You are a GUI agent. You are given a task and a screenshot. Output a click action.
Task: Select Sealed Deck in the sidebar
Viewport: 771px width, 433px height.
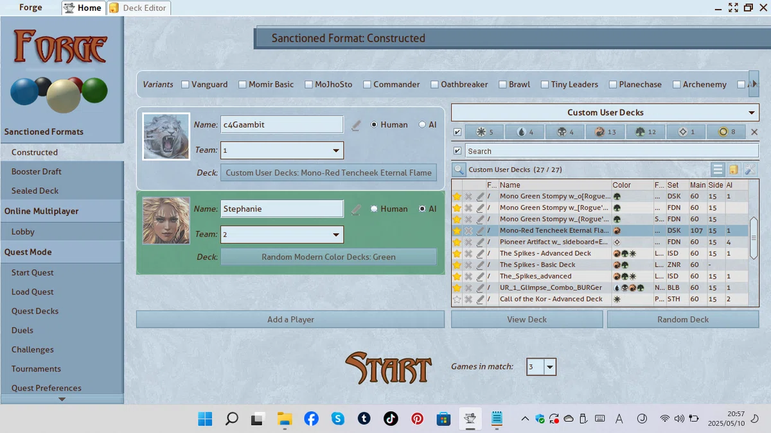62,191
